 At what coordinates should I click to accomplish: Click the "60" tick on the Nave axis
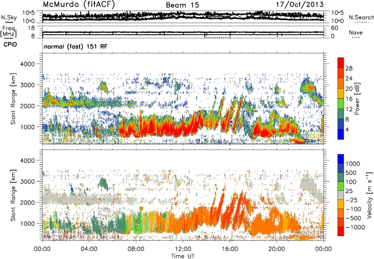click(334, 28)
